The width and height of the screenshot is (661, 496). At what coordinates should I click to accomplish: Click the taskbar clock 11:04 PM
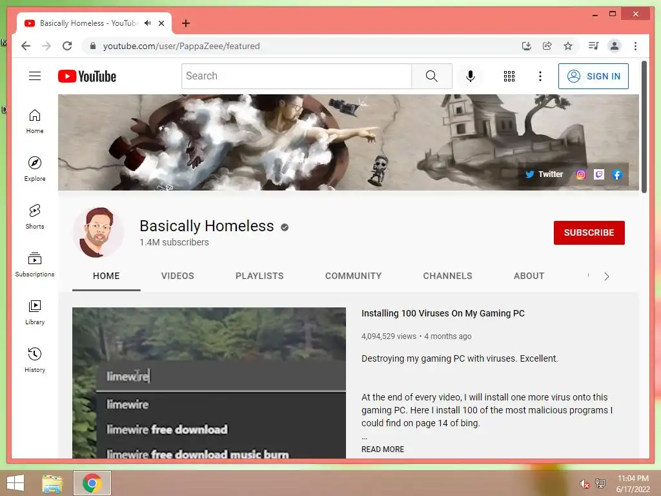[633, 479]
